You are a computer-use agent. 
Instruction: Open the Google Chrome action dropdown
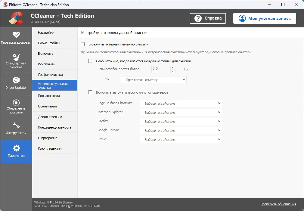point(181,131)
